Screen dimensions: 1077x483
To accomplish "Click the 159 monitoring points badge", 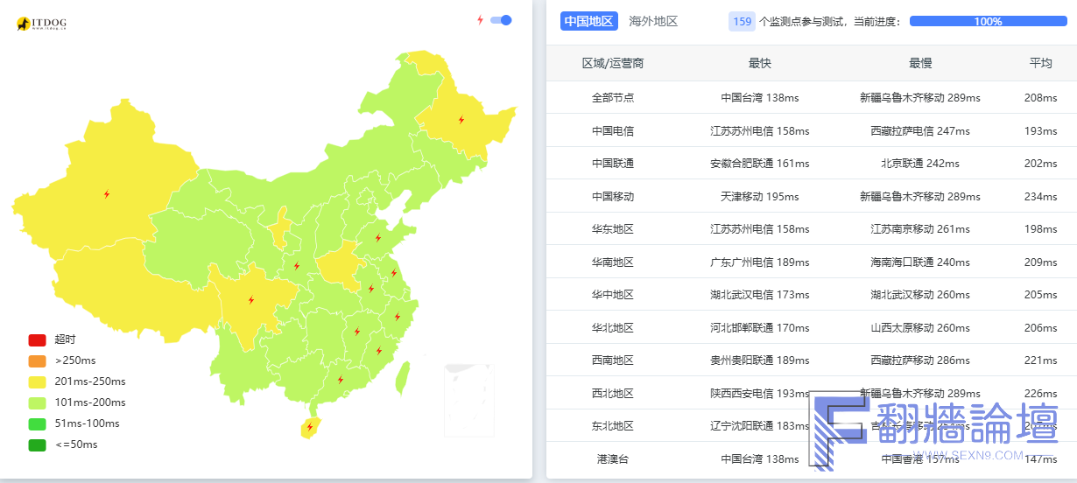I will click(742, 21).
